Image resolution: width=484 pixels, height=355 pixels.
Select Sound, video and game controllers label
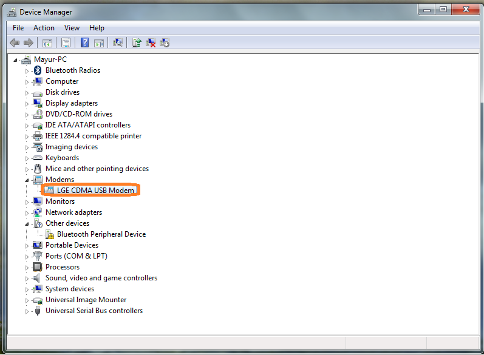(101, 278)
